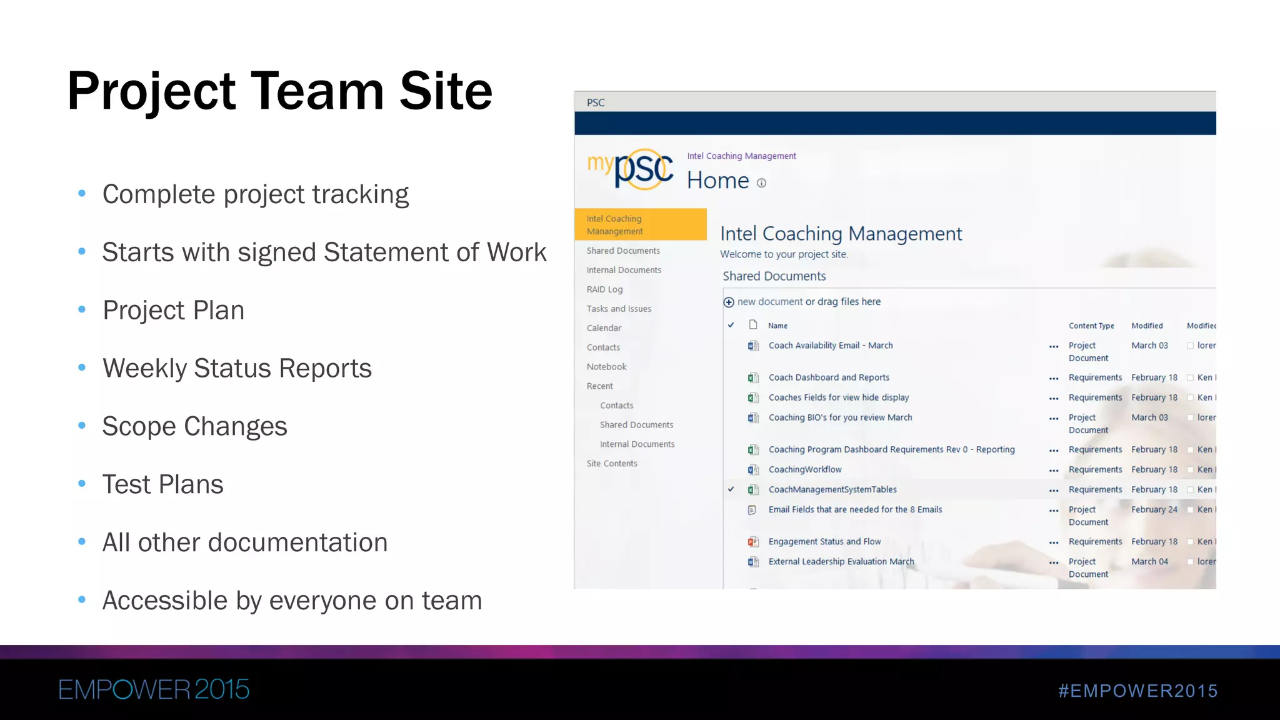Image resolution: width=1280 pixels, height=720 pixels.
Task: Open CoachingWorkflow file name
Action: pos(805,469)
